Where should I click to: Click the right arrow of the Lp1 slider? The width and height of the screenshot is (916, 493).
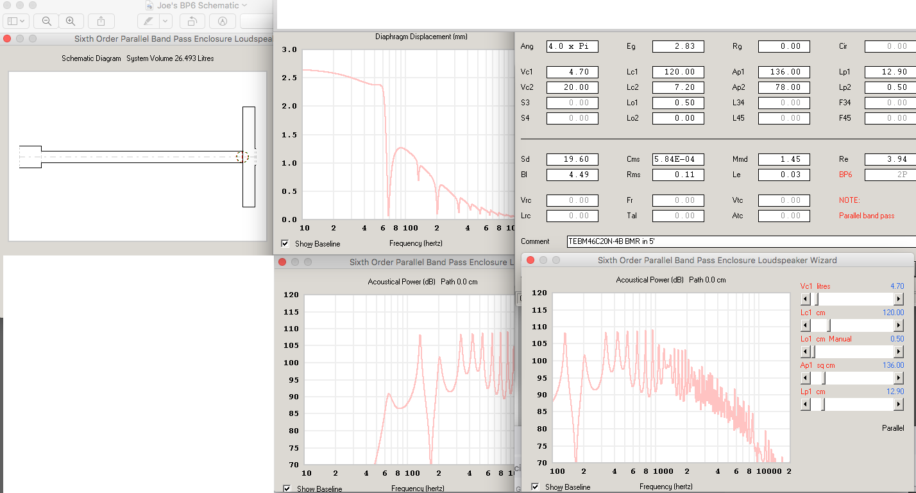[899, 404]
